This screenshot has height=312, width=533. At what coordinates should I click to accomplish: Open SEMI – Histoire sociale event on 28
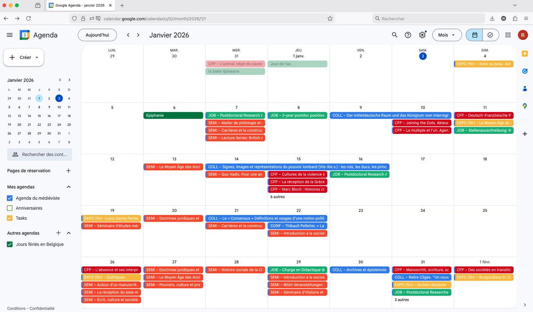tap(235, 270)
